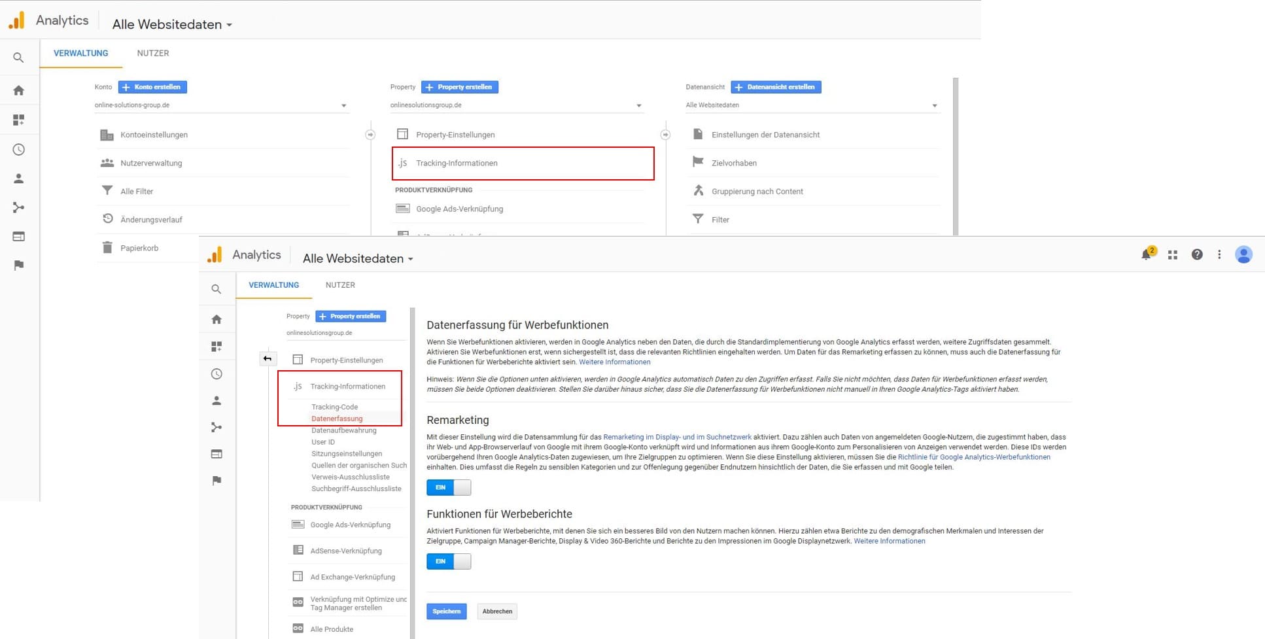Click the lower window Property column scrollbar
This screenshot has width=1265, height=639.
coord(412,473)
